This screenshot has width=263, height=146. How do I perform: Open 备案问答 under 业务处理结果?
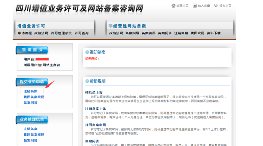click(x=31, y=140)
